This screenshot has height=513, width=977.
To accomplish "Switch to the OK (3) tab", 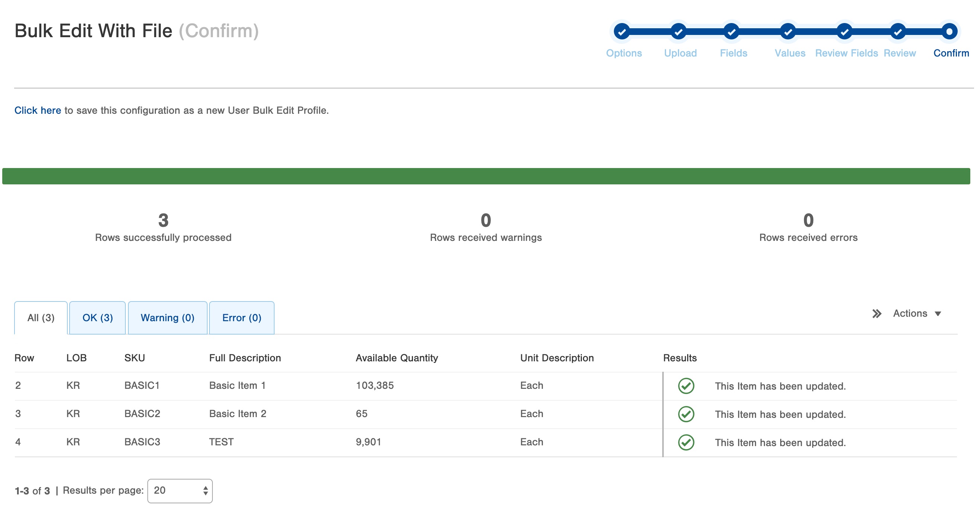I will [x=97, y=317].
